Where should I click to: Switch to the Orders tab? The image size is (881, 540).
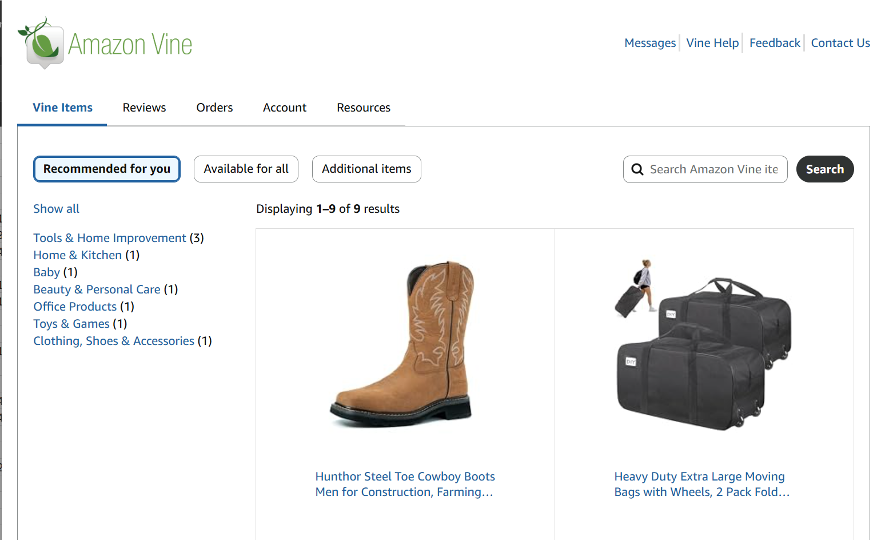[x=214, y=108]
